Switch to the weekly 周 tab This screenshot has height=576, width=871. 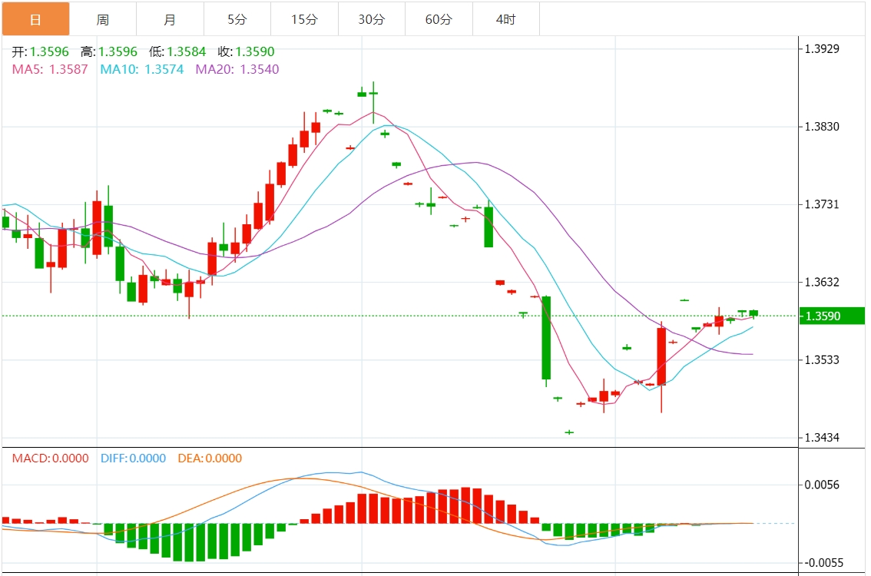pyautogui.click(x=103, y=19)
